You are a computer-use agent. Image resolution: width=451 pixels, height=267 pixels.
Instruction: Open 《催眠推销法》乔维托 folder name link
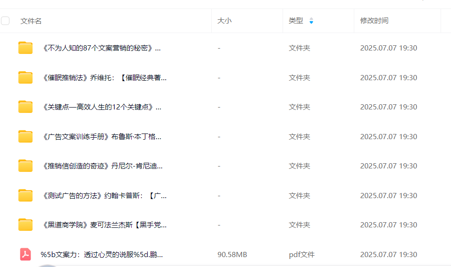tap(104, 78)
